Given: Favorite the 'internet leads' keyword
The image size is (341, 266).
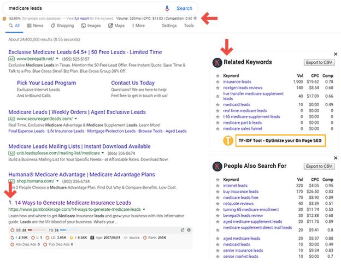Looking at the screenshot, I should coord(218,185).
